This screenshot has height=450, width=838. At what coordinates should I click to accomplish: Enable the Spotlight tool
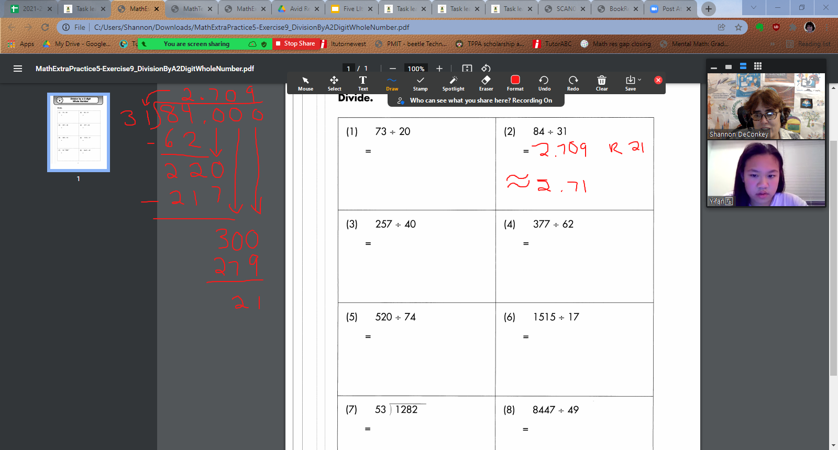point(453,83)
